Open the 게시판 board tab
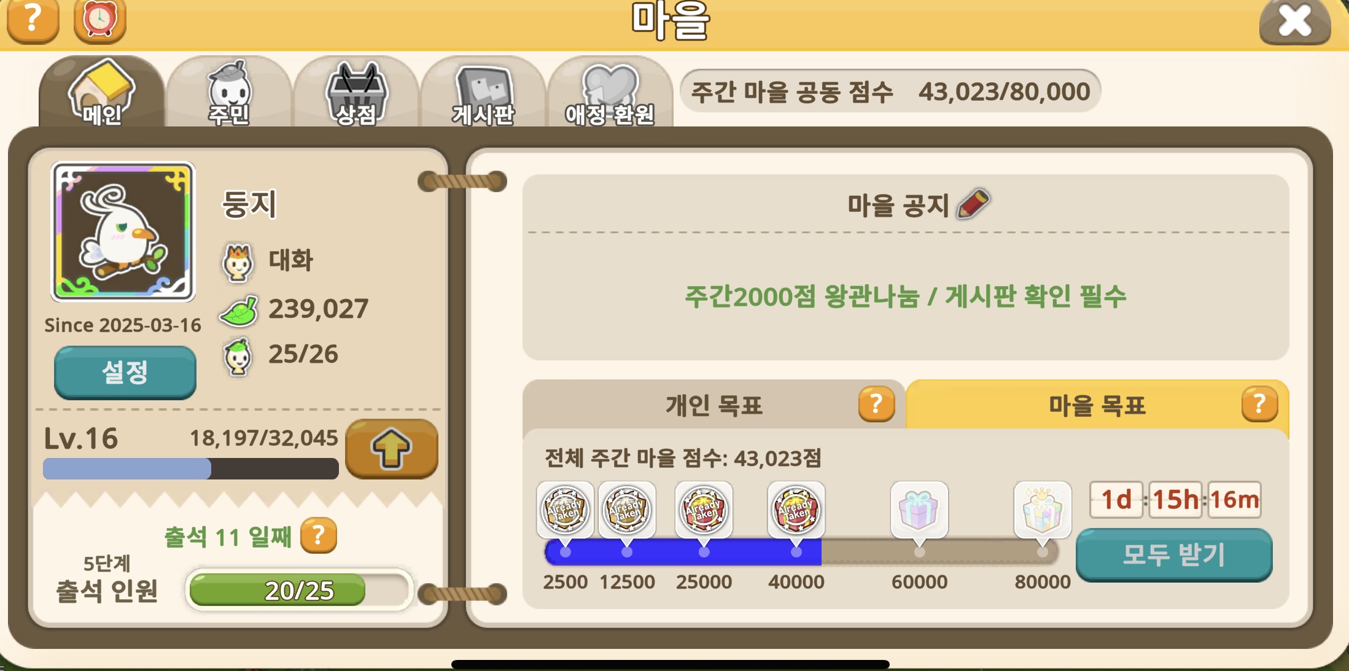 pyautogui.click(x=483, y=92)
